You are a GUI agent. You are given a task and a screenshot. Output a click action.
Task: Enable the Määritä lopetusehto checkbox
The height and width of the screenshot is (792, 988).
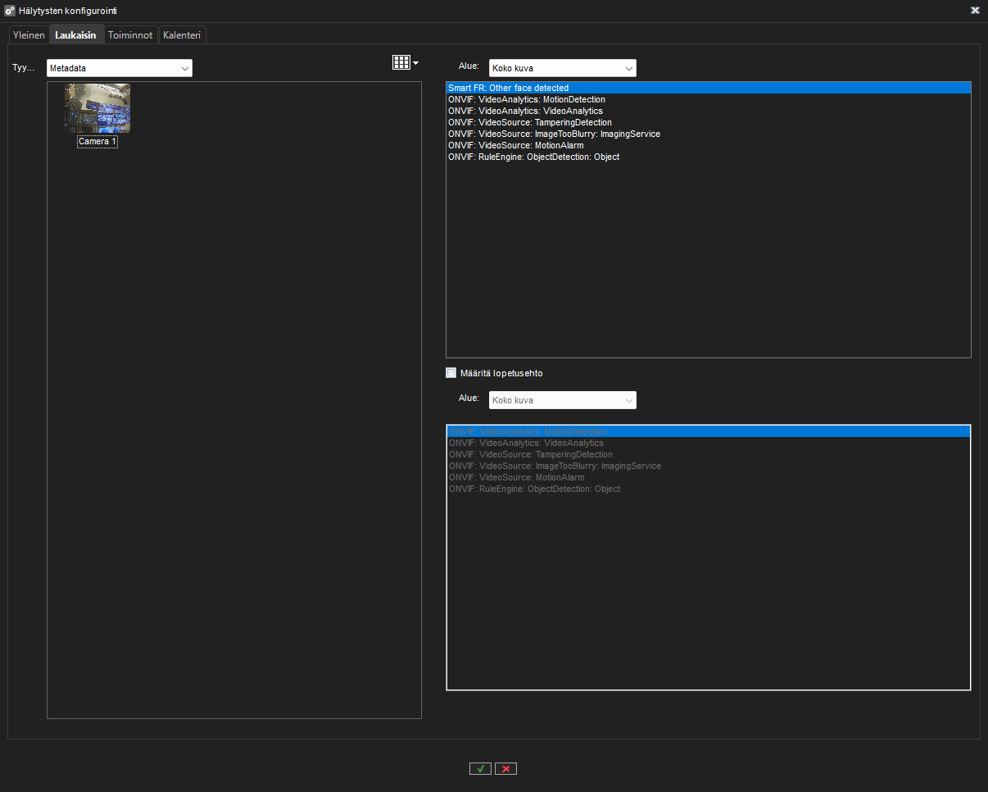click(x=451, y=372)
